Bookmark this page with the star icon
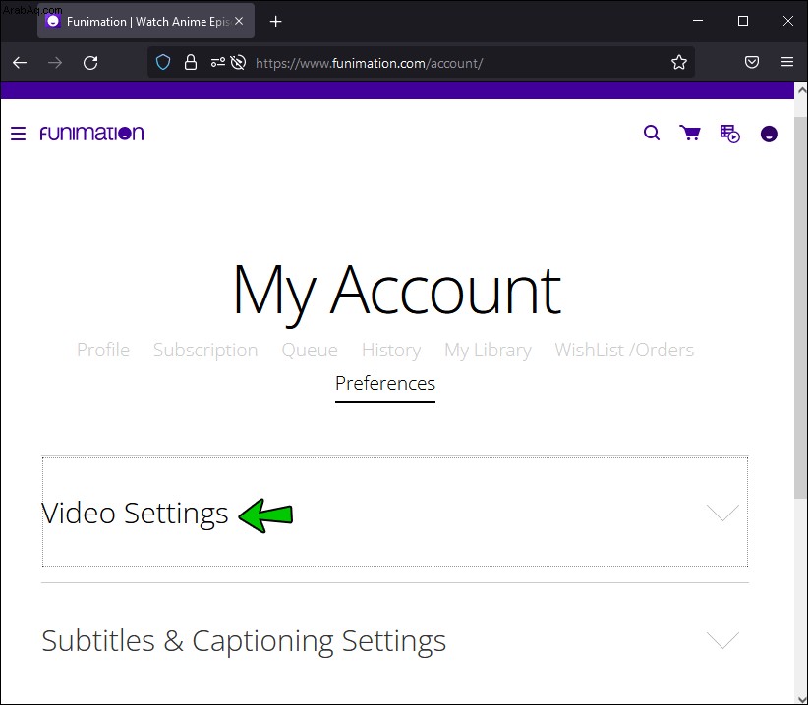Image resolution: width=808 pixels, height=705 pixels. 679,62
